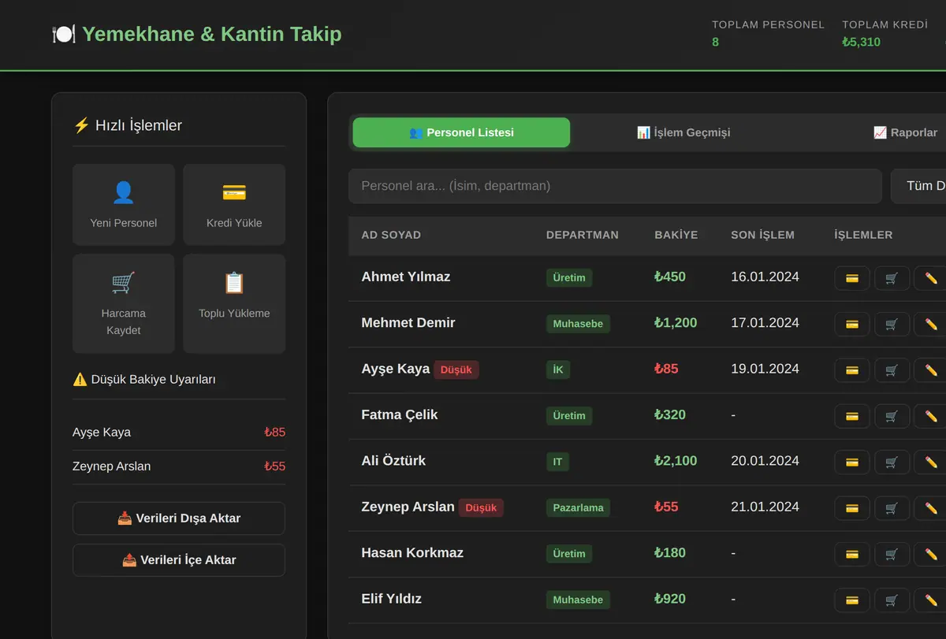
Task: Record spending for Zeynep Arslan via cart icon
Action: pos(892,508)
